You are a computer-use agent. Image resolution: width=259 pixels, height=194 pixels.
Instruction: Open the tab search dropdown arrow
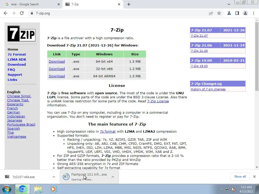(x=229, y=4)
